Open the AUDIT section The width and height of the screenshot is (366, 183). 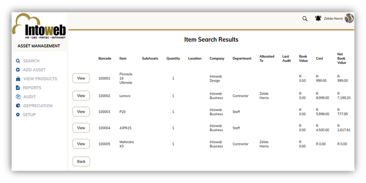click(x=30, y=97)
